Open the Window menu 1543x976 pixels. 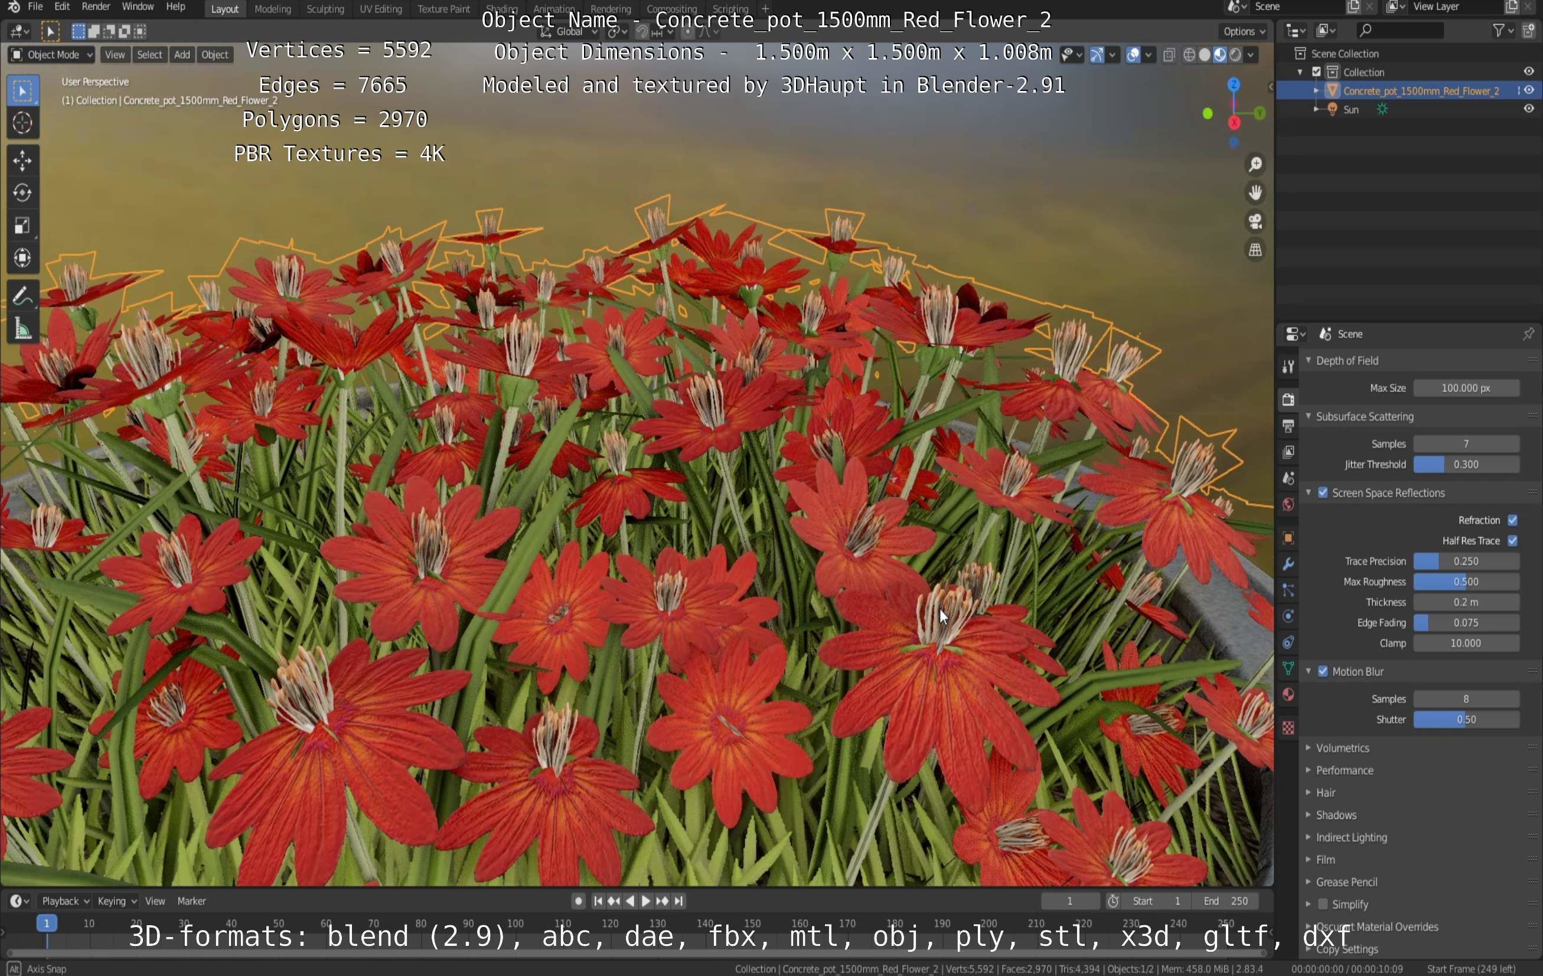(x=137, y=7)
